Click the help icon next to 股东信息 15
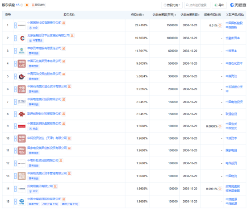This screenshot has height=211, width=247. tap(22, 5)
